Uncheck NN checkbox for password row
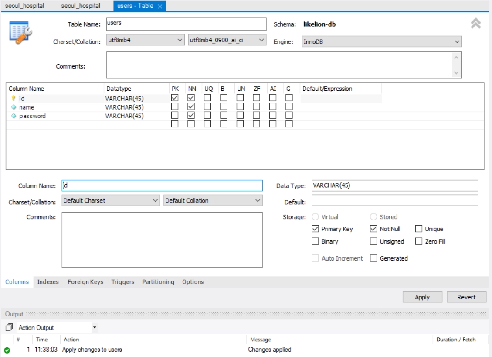 pyautogui.click(x=191, y=116)
